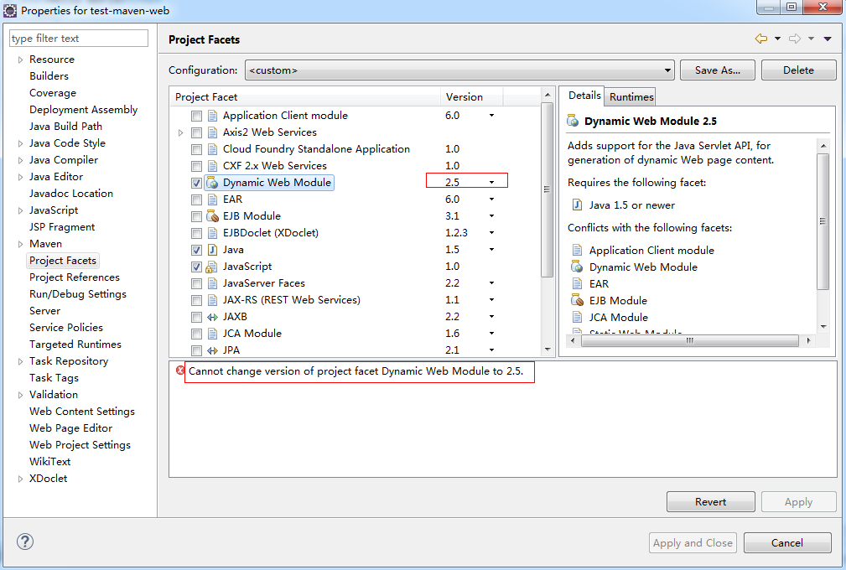Open the view menu triangle icon

pos(827,39)
